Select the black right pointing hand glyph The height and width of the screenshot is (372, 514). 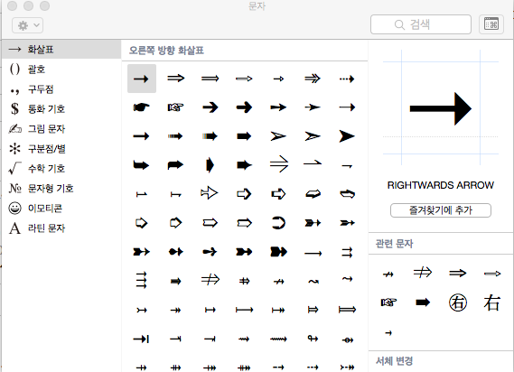point(142,107)
